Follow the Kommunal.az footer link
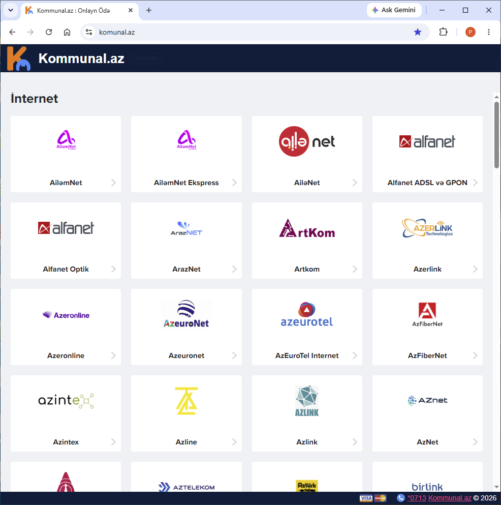This screenshot has width=501, height=505. [450, 498]
